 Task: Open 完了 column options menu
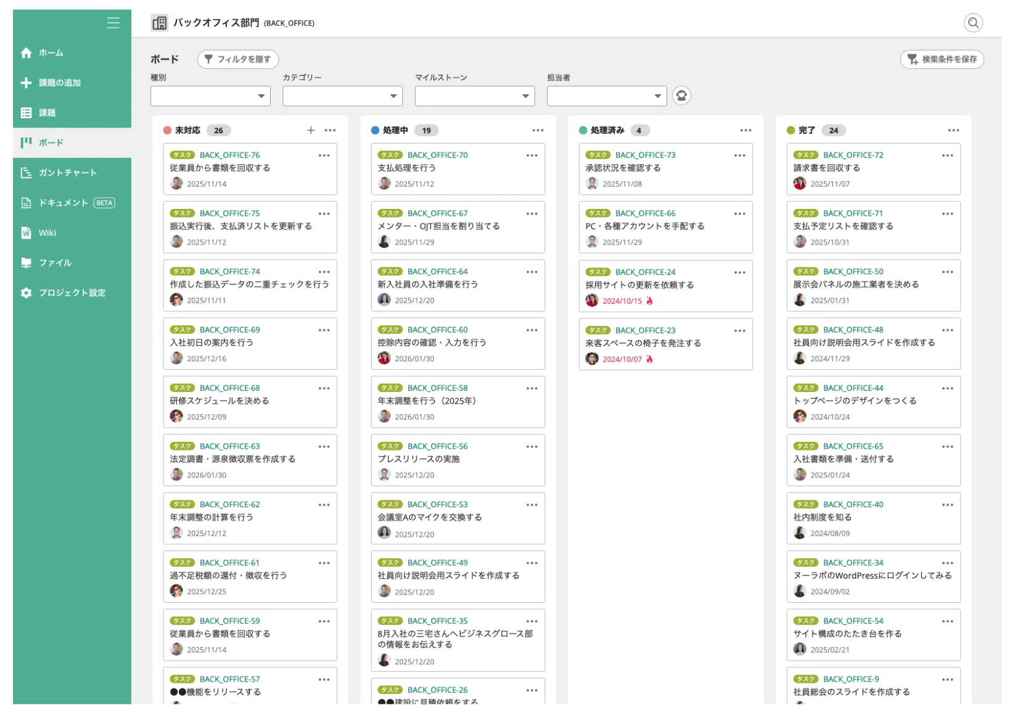(953, 130)
